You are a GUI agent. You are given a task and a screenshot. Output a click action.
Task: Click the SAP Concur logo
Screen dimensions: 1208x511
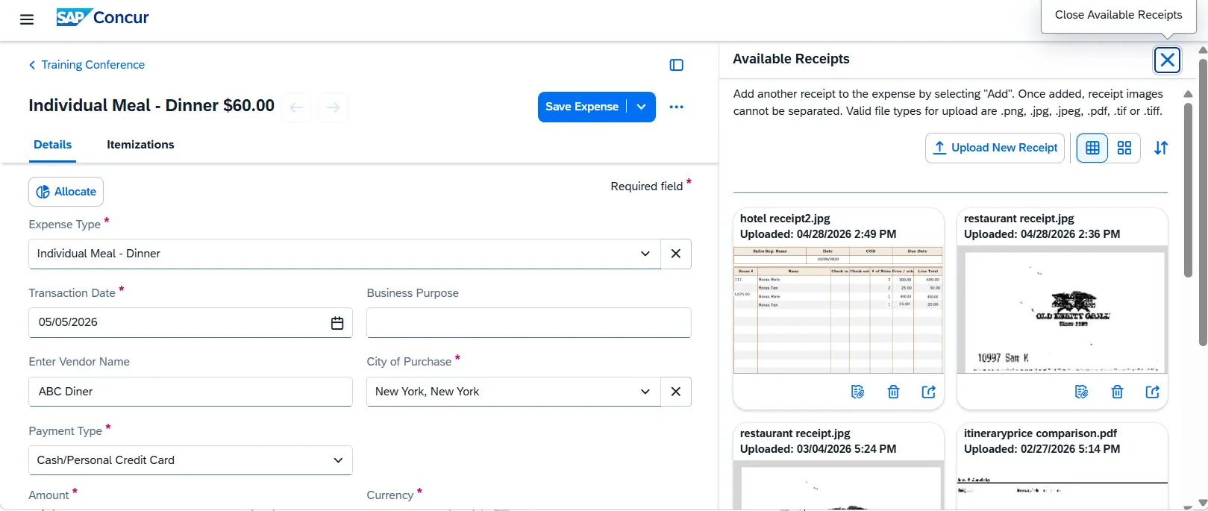coord(103,17)
